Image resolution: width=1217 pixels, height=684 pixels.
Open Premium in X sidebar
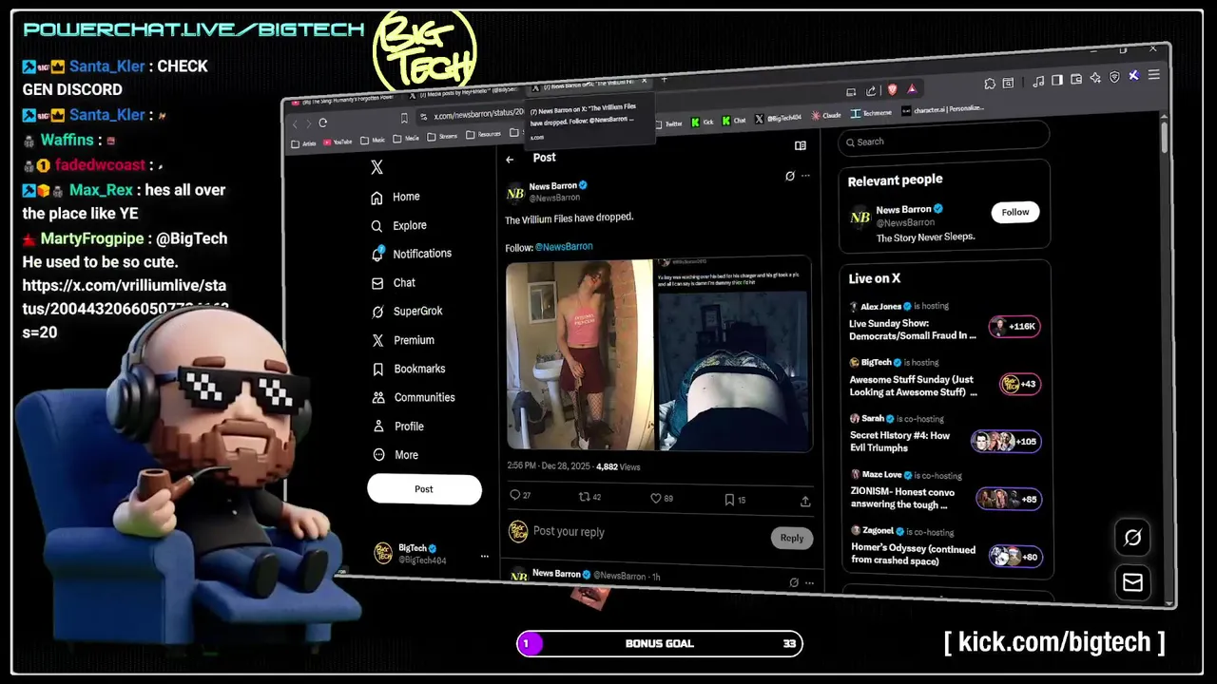[x=403, y=340]
